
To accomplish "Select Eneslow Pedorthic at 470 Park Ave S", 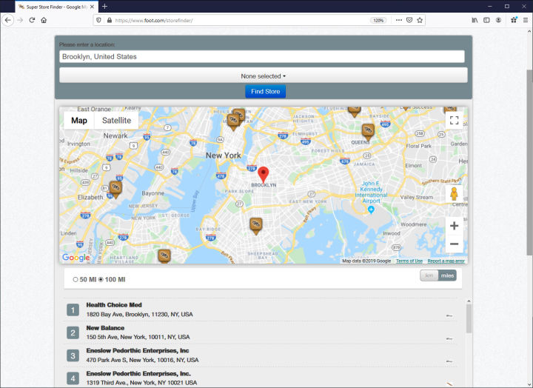I will [x=260, y=355].
